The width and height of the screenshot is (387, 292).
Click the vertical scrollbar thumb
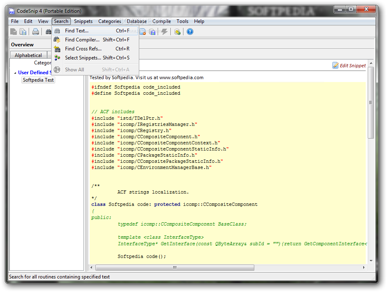371,103
